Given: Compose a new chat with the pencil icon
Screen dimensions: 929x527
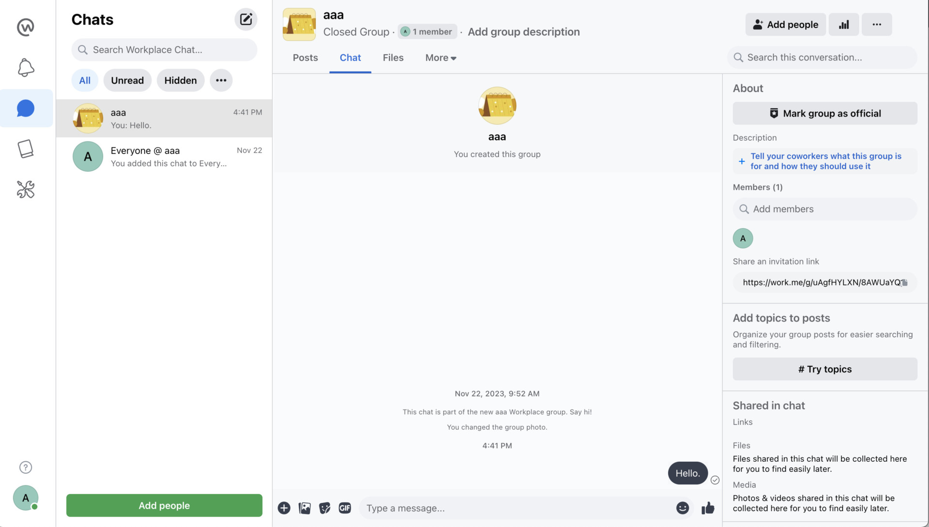Looking at the screenshot, I should pyautogui.click(x=245, y=19).
